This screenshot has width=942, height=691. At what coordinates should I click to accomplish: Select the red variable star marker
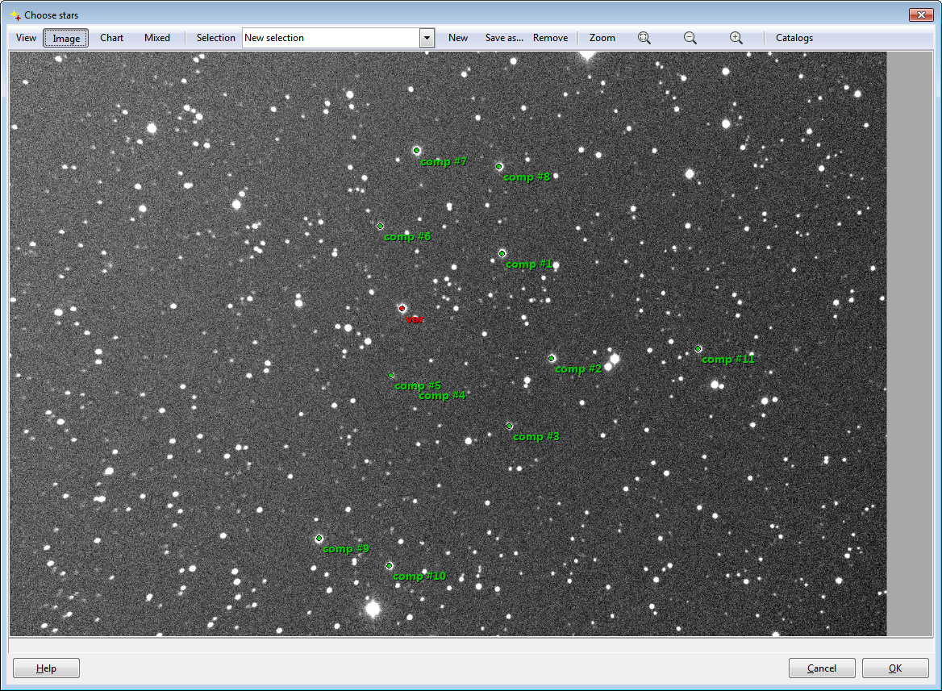pyautogui.click(x=402, y=308)
